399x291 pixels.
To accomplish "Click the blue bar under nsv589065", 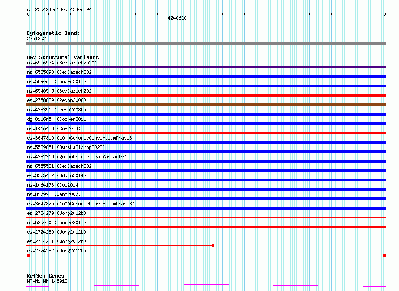I will coord(206,86).
